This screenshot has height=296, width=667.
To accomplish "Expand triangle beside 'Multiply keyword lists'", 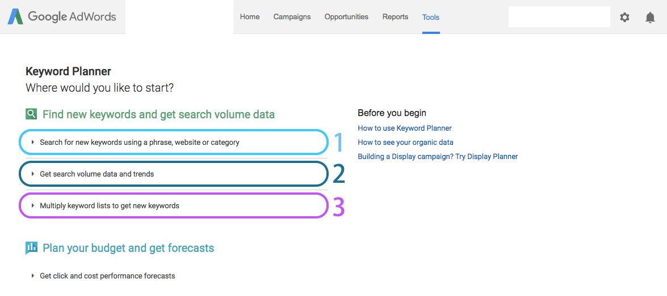I will tap(33, 205).
